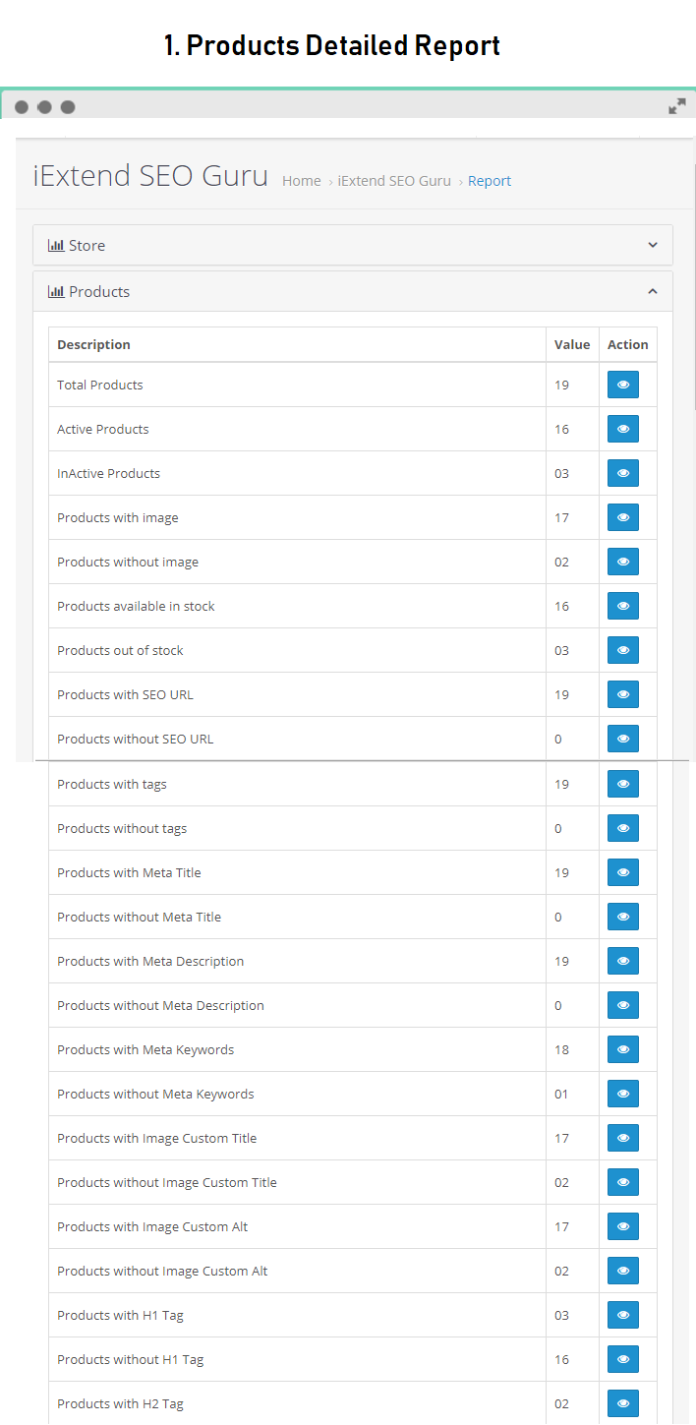Open InActive Products view button
The width and height of the screenshot is (696, 1425).
pos(623,473)
